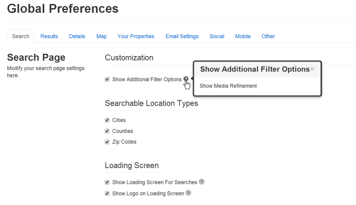The width and height of the screenshot is (356, 205).
Task: Toggle the Show Additional Filter Options checkbox
Action: click(107, 79)
